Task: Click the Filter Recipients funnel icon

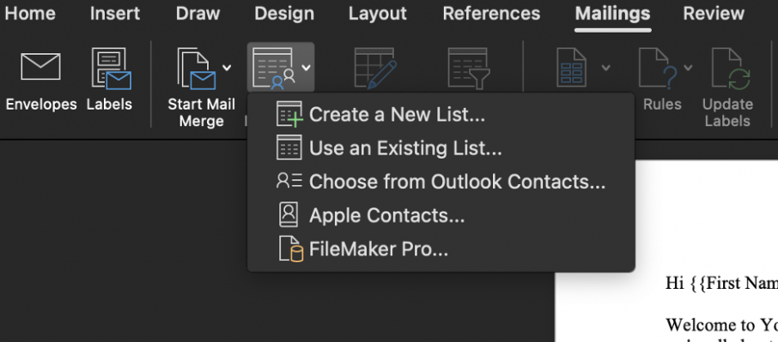Action: click(x=469, y=69)
